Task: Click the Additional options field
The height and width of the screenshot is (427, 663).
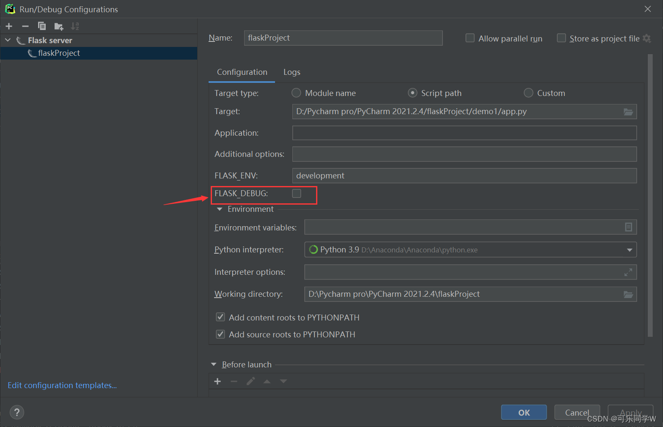Action: point(465,154)
